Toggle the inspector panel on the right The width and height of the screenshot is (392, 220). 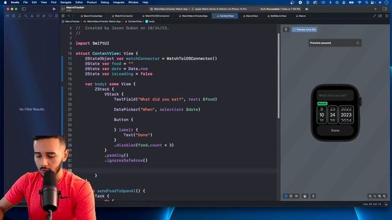click(385, 9)
